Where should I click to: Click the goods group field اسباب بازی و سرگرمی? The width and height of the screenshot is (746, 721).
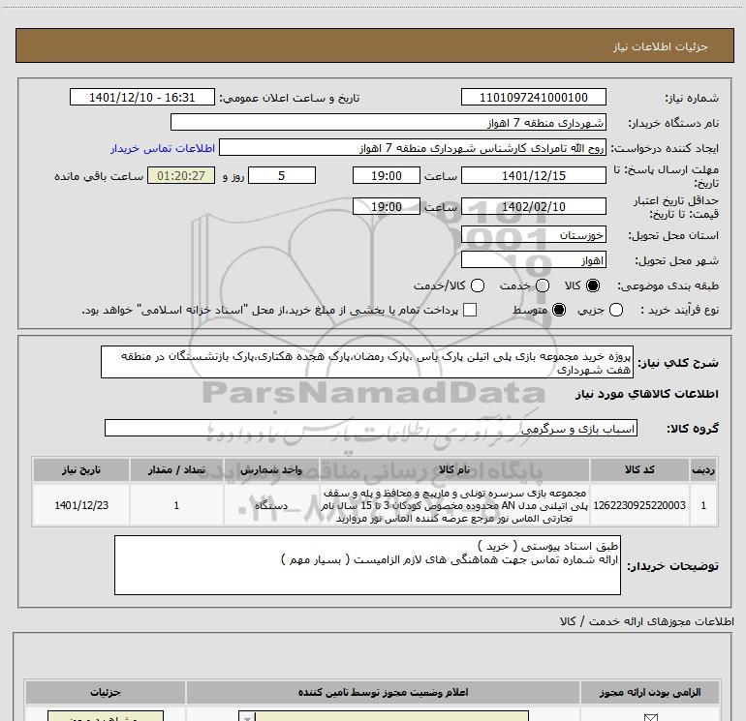click(371, 428)
